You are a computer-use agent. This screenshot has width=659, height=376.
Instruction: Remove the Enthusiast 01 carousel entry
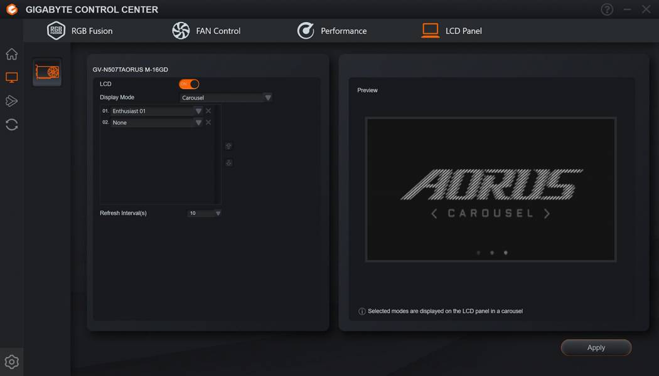click(x=208, y=111)
